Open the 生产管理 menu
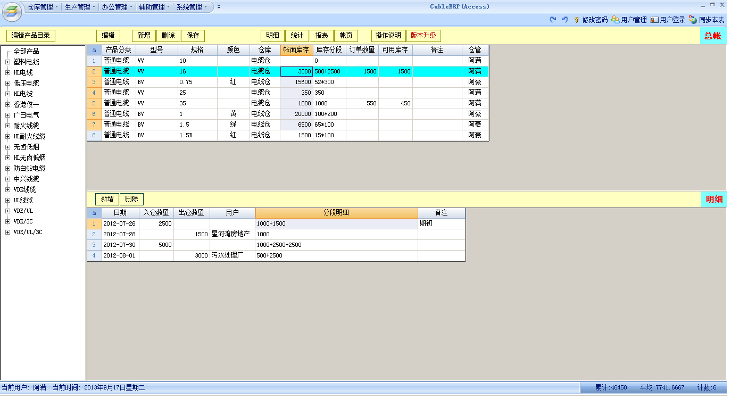731x398 pixels. 80,7
